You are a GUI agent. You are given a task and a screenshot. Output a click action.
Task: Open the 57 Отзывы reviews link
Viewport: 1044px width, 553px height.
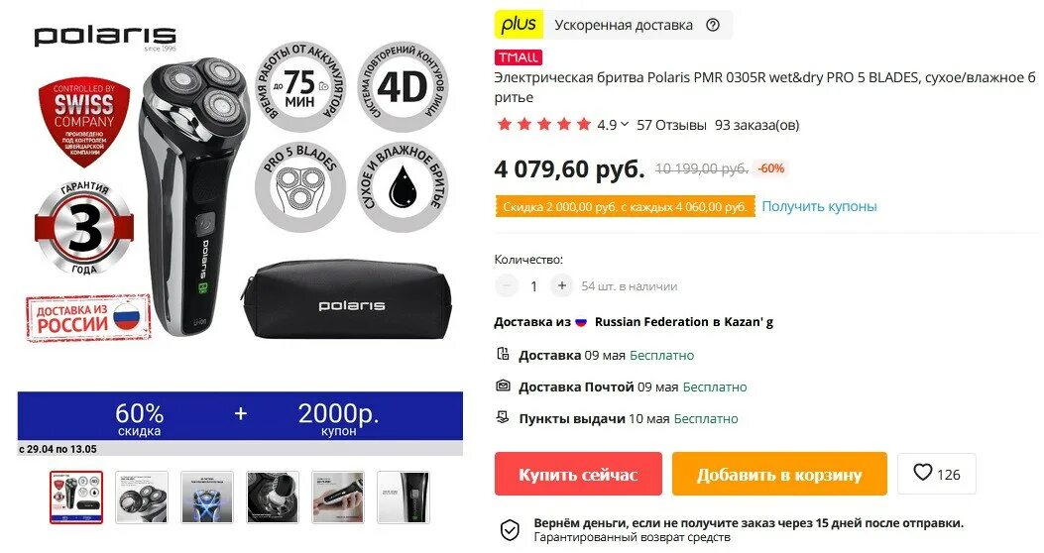tap(671, 125)
